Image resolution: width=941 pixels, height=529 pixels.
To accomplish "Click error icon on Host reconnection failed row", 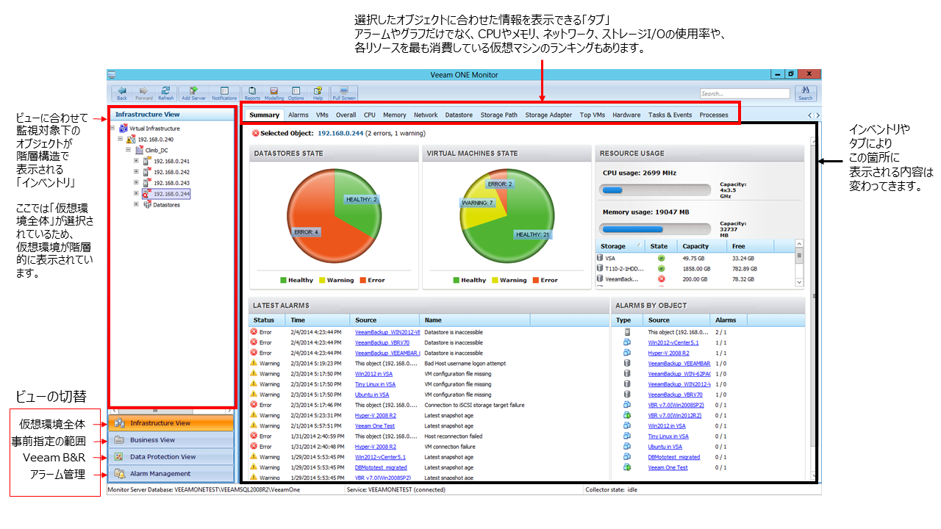I will (x=254, y=436).
